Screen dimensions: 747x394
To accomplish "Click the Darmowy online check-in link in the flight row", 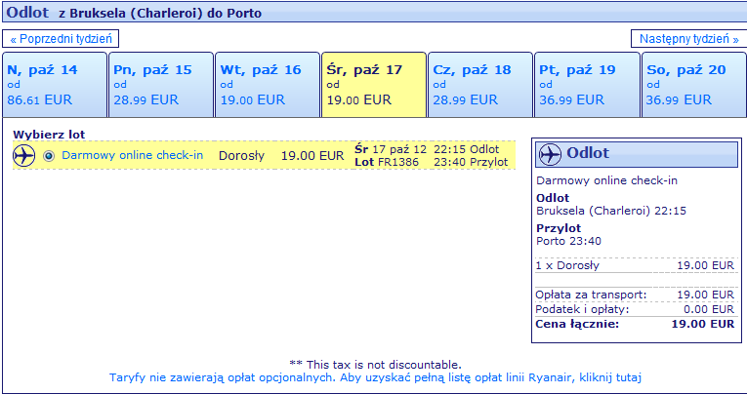I will tap(133, 155).
